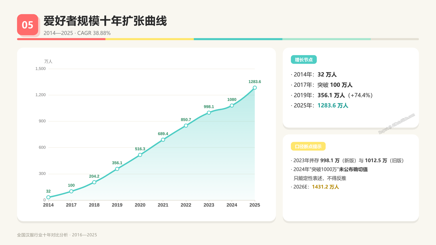Select the 2014 data point marker
This screenshot has height=245, width=436.
(48, 197)
